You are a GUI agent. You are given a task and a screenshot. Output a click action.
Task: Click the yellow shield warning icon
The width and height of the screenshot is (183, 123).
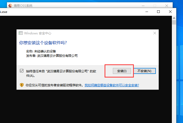coord(22,85)
